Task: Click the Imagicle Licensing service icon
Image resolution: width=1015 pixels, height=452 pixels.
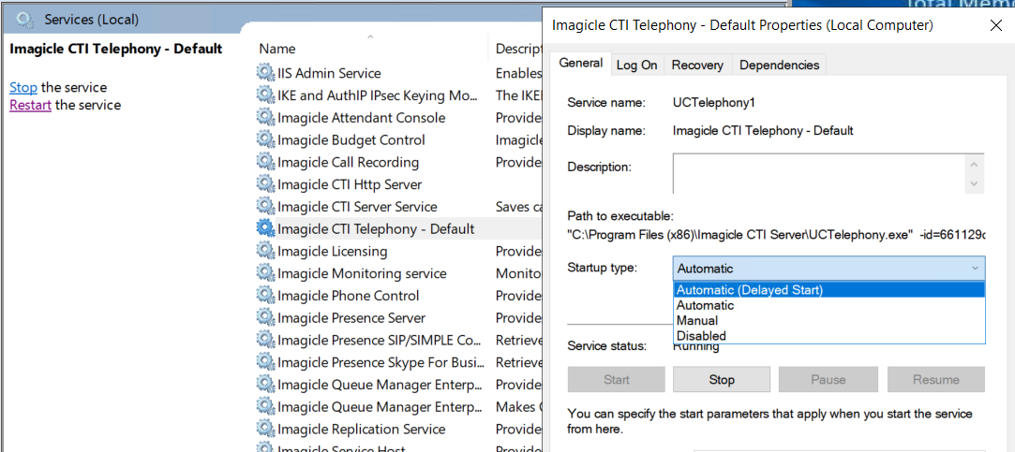Action: (266, 252)
